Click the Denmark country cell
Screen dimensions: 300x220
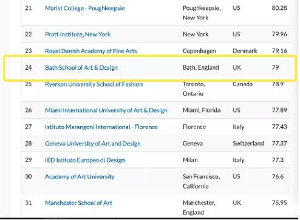[245, 51]
